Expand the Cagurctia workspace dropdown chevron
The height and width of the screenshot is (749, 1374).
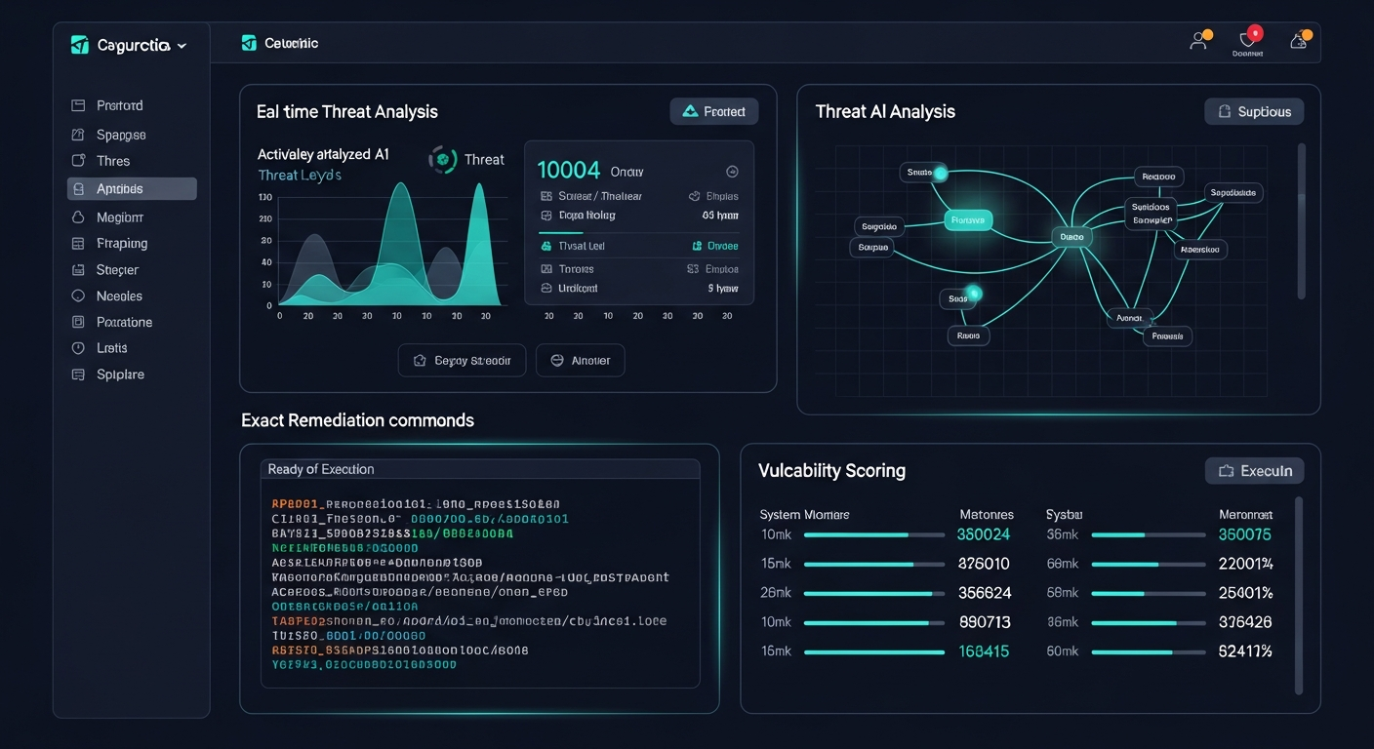click(x=182, y=46)
